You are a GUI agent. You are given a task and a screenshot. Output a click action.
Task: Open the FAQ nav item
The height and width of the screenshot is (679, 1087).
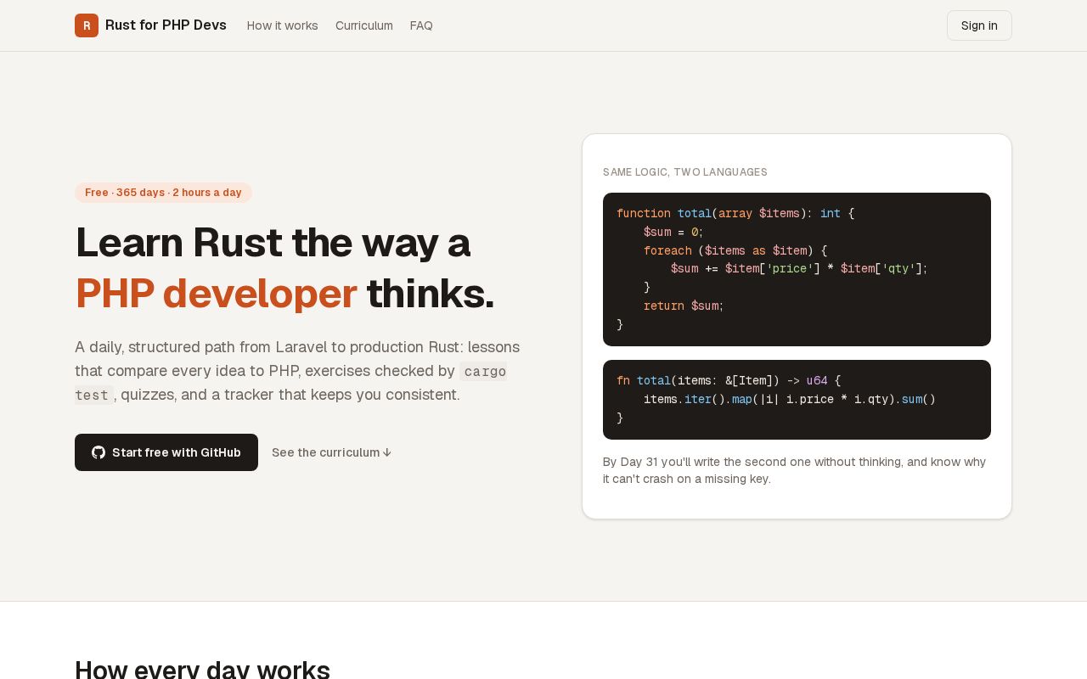pos(421,25)
